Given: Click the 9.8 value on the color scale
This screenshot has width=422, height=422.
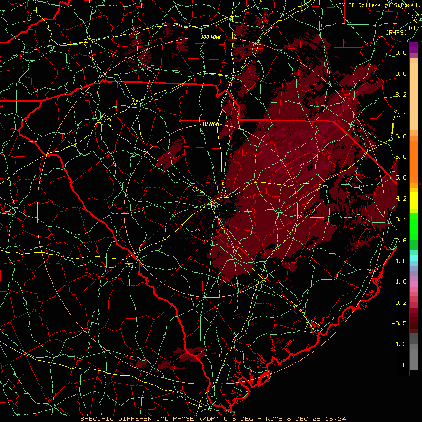Looking at the screenshot, I should point(401,53).
